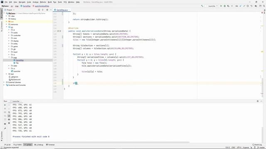Click the Structure side tool window tab

tap(2, 26)
